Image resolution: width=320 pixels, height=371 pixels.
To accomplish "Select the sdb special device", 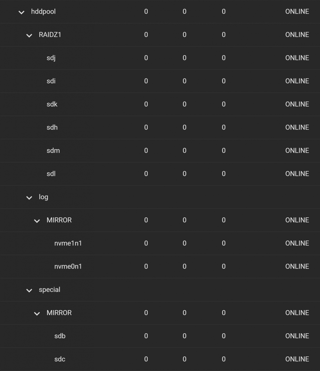I will 160,336.
